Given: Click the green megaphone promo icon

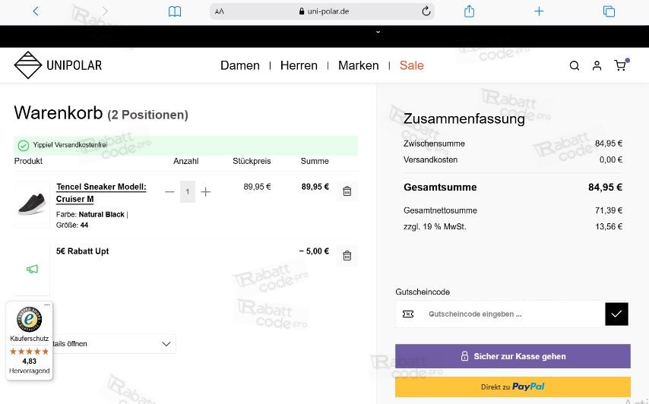Looking at the screenshot, I should pos(32,269).
